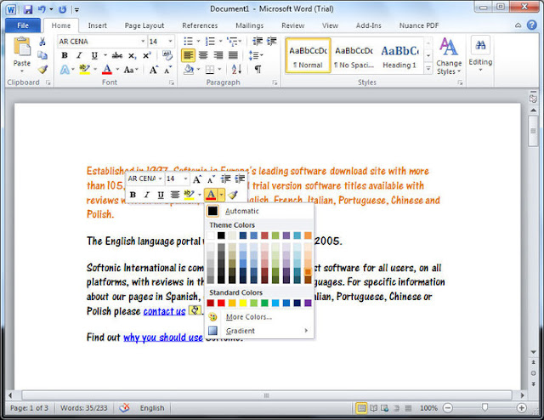Click the Zoom Out minus button
Viewport: 544px width, 420px height.
coord(448,408)
